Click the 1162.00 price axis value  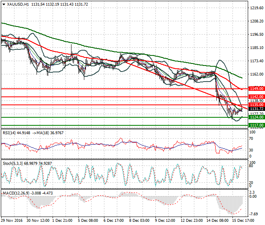[x=257, y=74]
